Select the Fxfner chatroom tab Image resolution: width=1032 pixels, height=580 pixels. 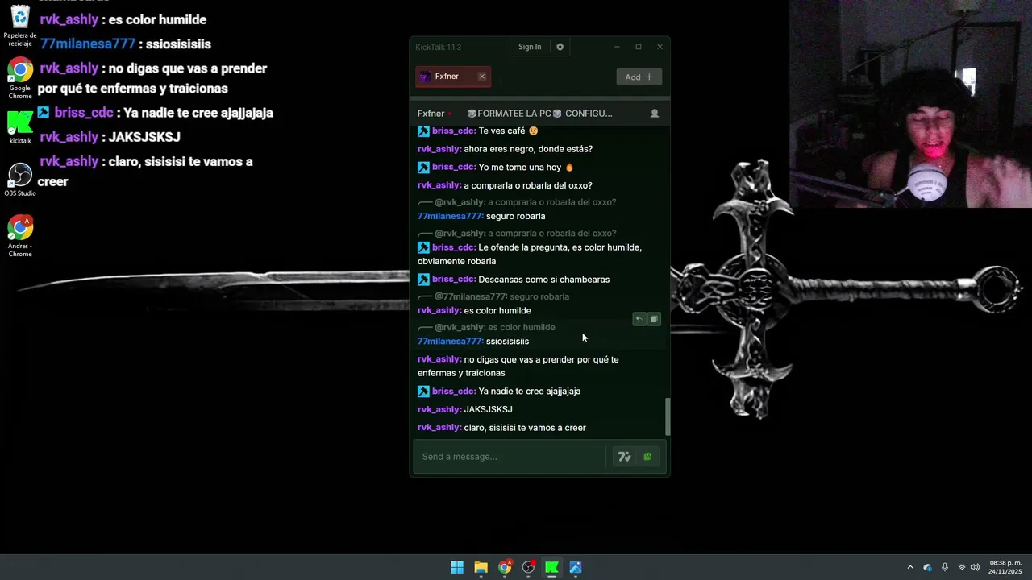click(453, 77)
